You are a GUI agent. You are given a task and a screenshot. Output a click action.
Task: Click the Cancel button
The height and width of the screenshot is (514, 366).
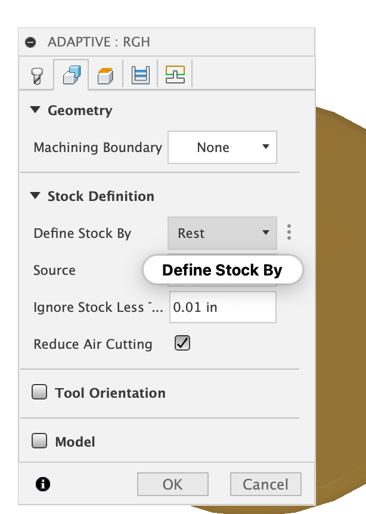(266, 484)
